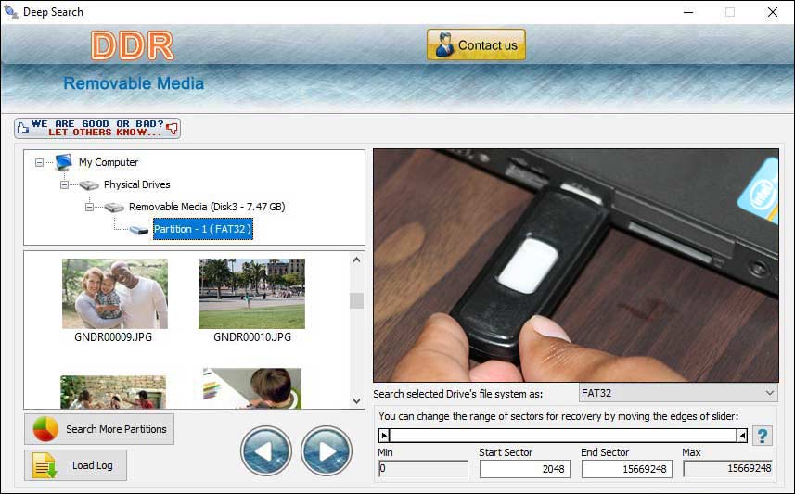Open thumbnail GNDR00009.JPG family photo
This screenshot has height=494, width=795.
(x=115, y=294)
